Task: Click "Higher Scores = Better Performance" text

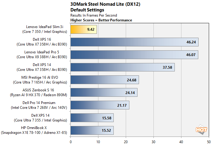Action: point(101,20)
